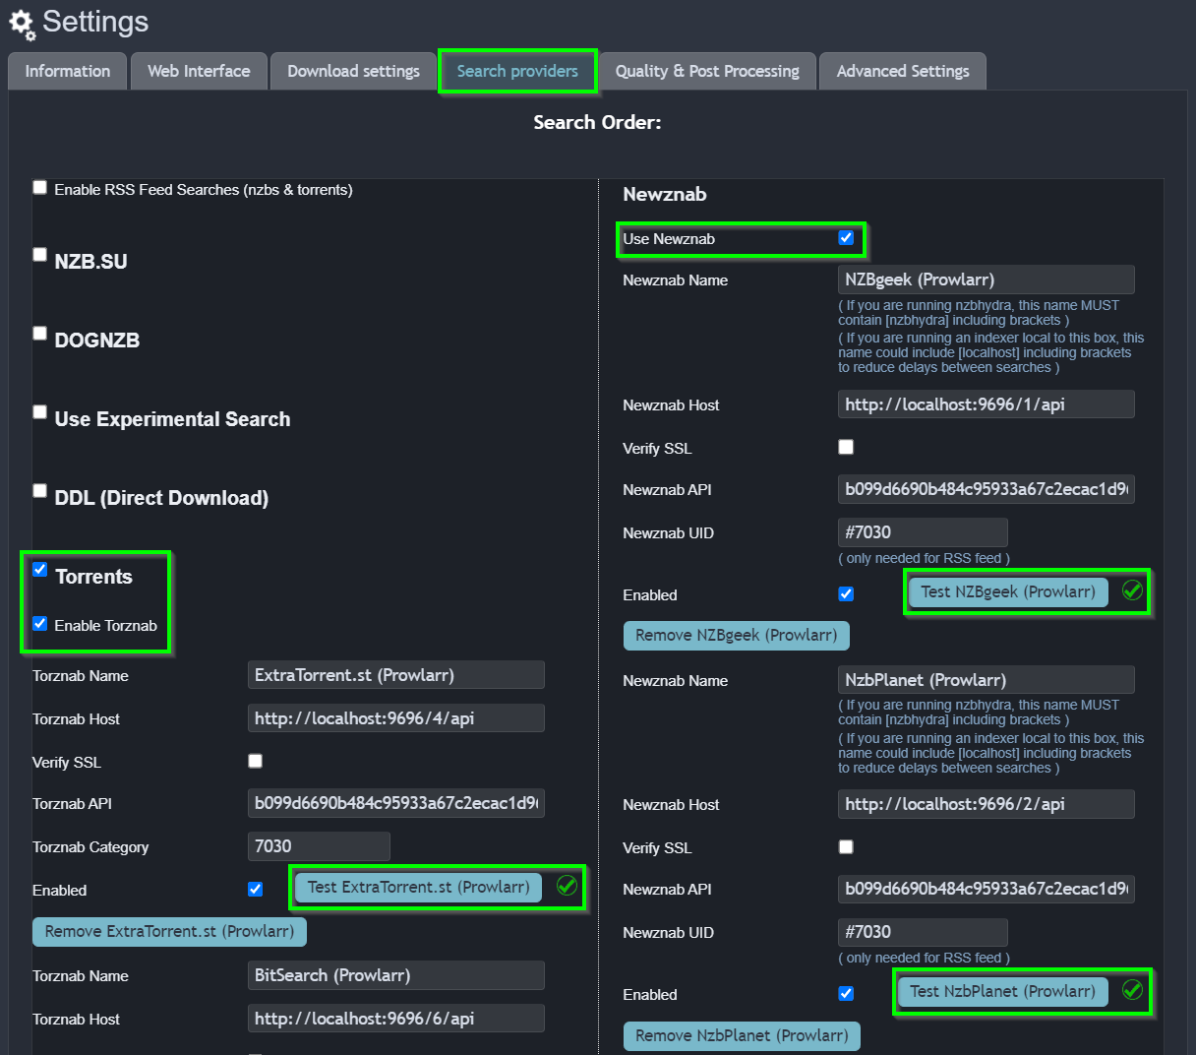Toggle Enable Torznab checkbox

click(x=40, y=624)
